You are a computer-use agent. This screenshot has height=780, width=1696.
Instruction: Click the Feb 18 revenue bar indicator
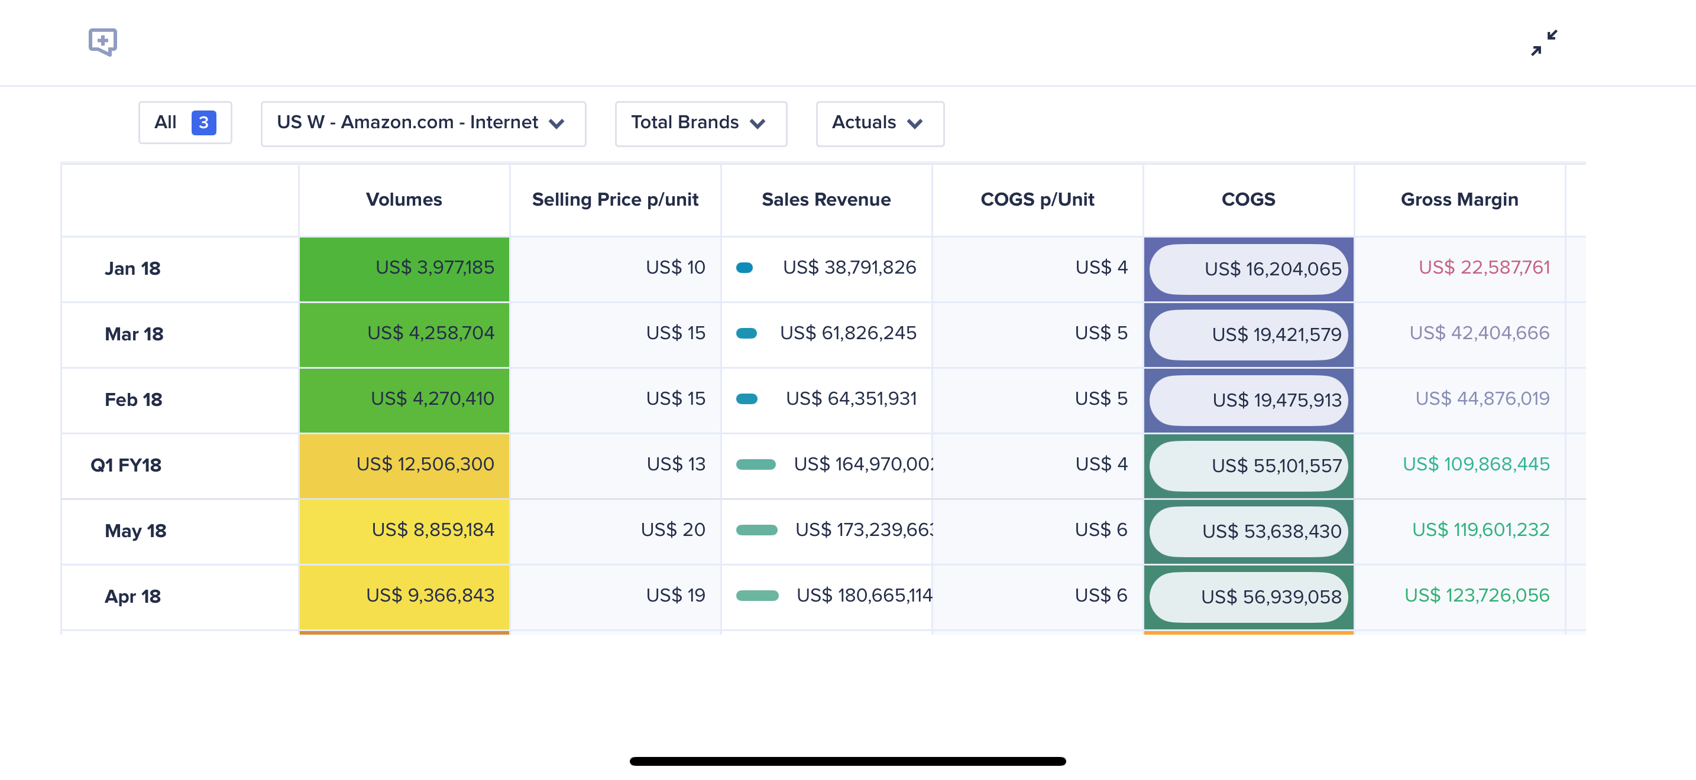(746, 398)
